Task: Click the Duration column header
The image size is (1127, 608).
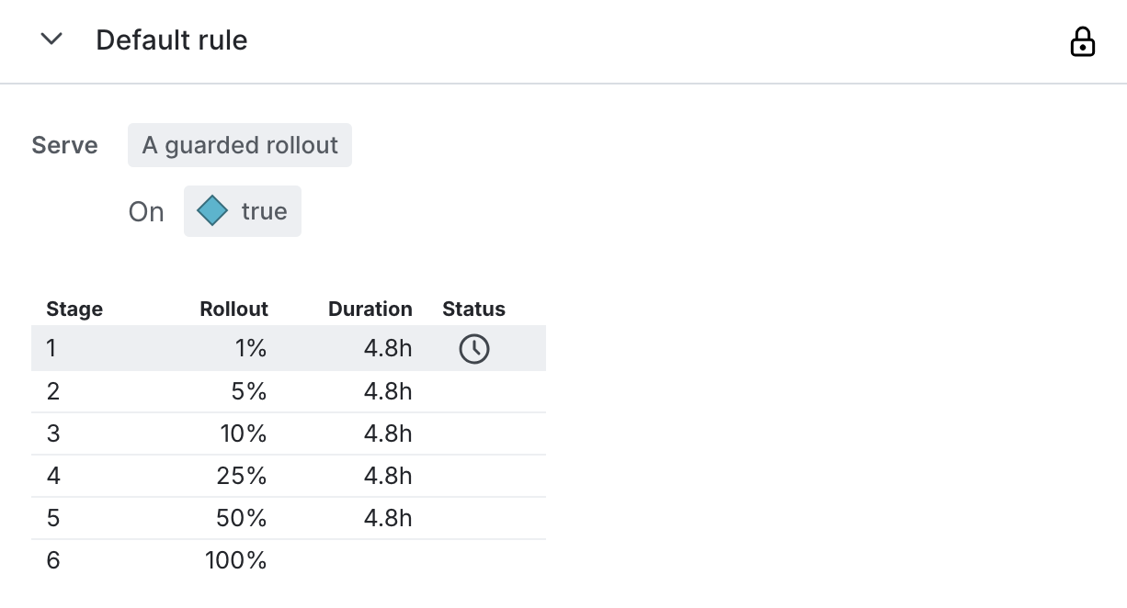Action: coord(370,310)
